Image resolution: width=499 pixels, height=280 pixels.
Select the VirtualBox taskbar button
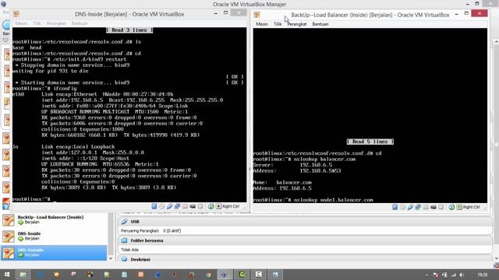(x=224, y=275)
